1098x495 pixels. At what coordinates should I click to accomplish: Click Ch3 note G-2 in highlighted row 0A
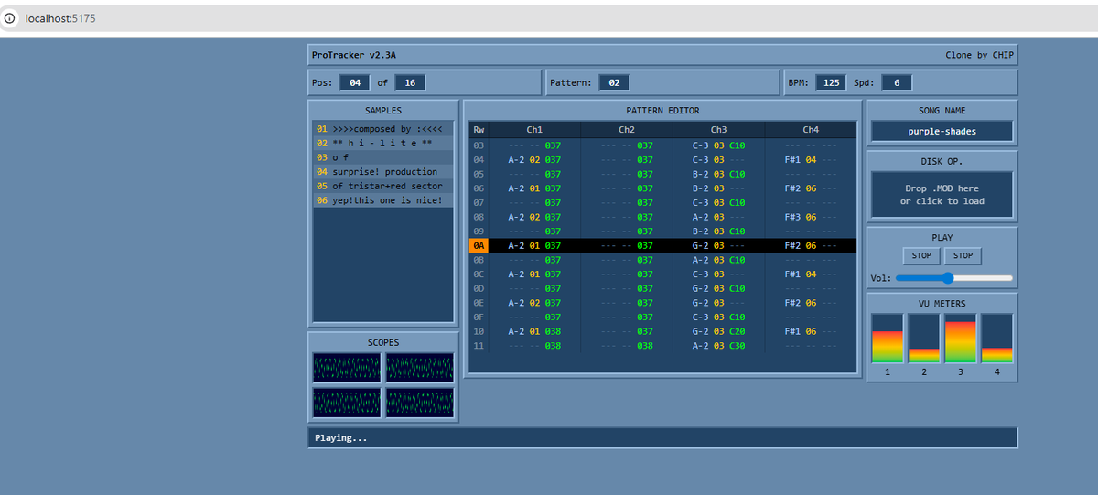click(x=700, y=245)
